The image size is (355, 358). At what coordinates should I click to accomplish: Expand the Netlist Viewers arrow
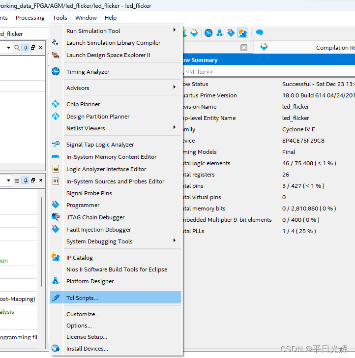pyautogui.click(x=175, y=127)
